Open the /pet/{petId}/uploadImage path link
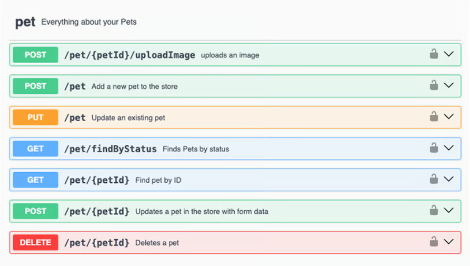 (x=129, y=55)
